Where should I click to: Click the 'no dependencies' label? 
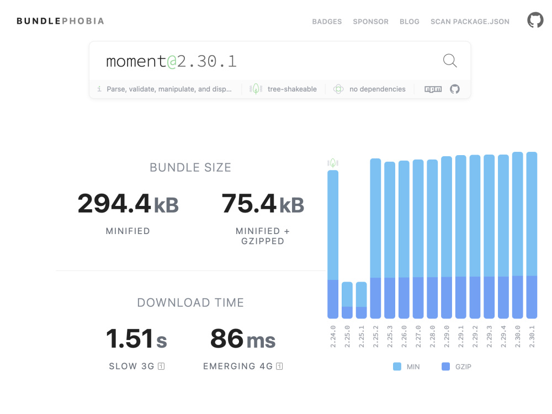[x=378, y=89]
